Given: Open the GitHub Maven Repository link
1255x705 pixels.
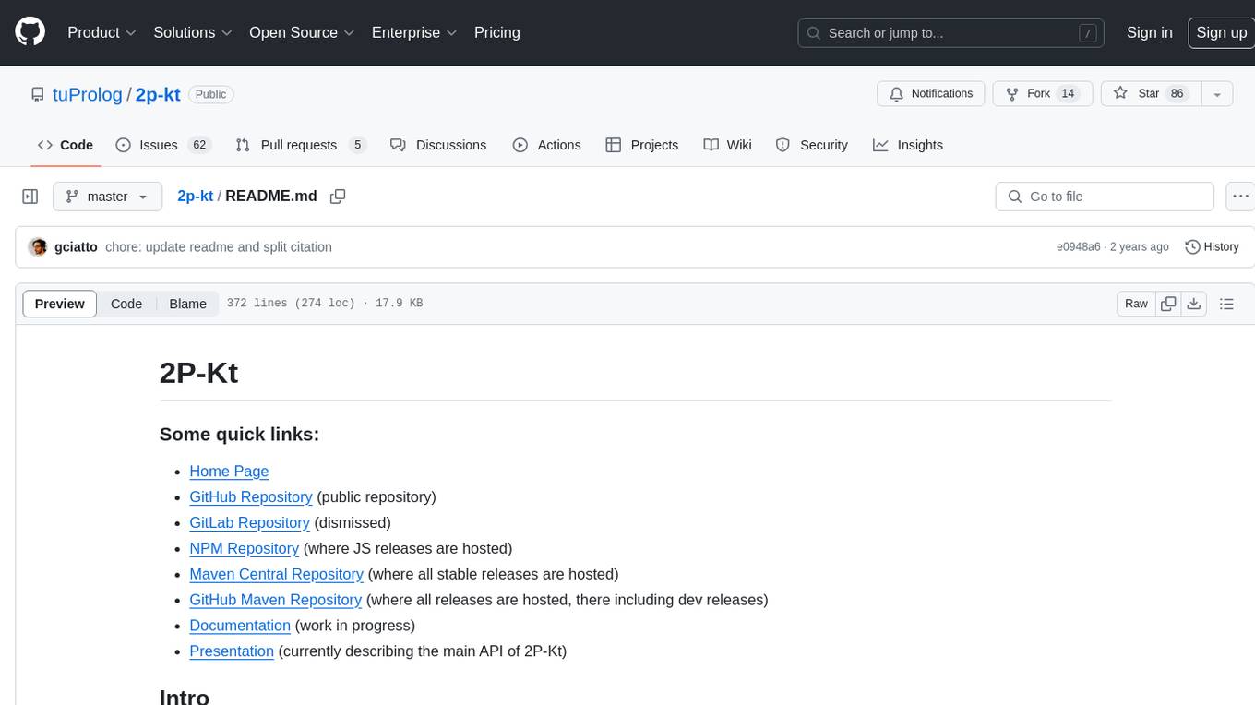Looking at the screenshot, I should (275, 601).
